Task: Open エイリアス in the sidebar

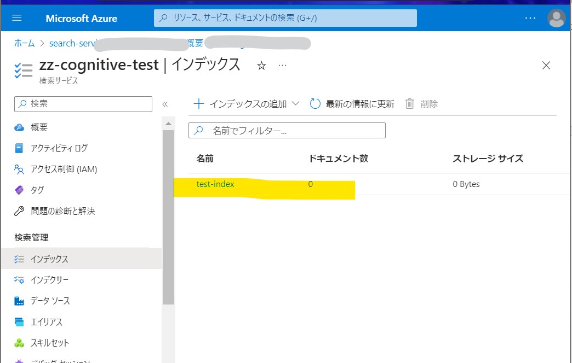Action: [47, 322]
